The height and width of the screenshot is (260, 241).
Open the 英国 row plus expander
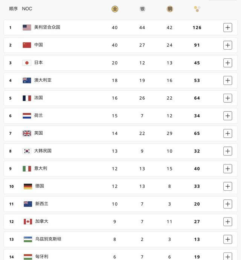pos(227,133)
